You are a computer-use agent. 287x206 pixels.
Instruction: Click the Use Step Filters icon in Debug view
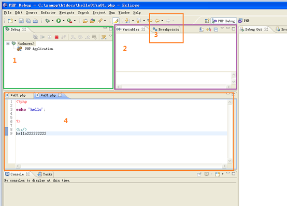click(104, 37)
